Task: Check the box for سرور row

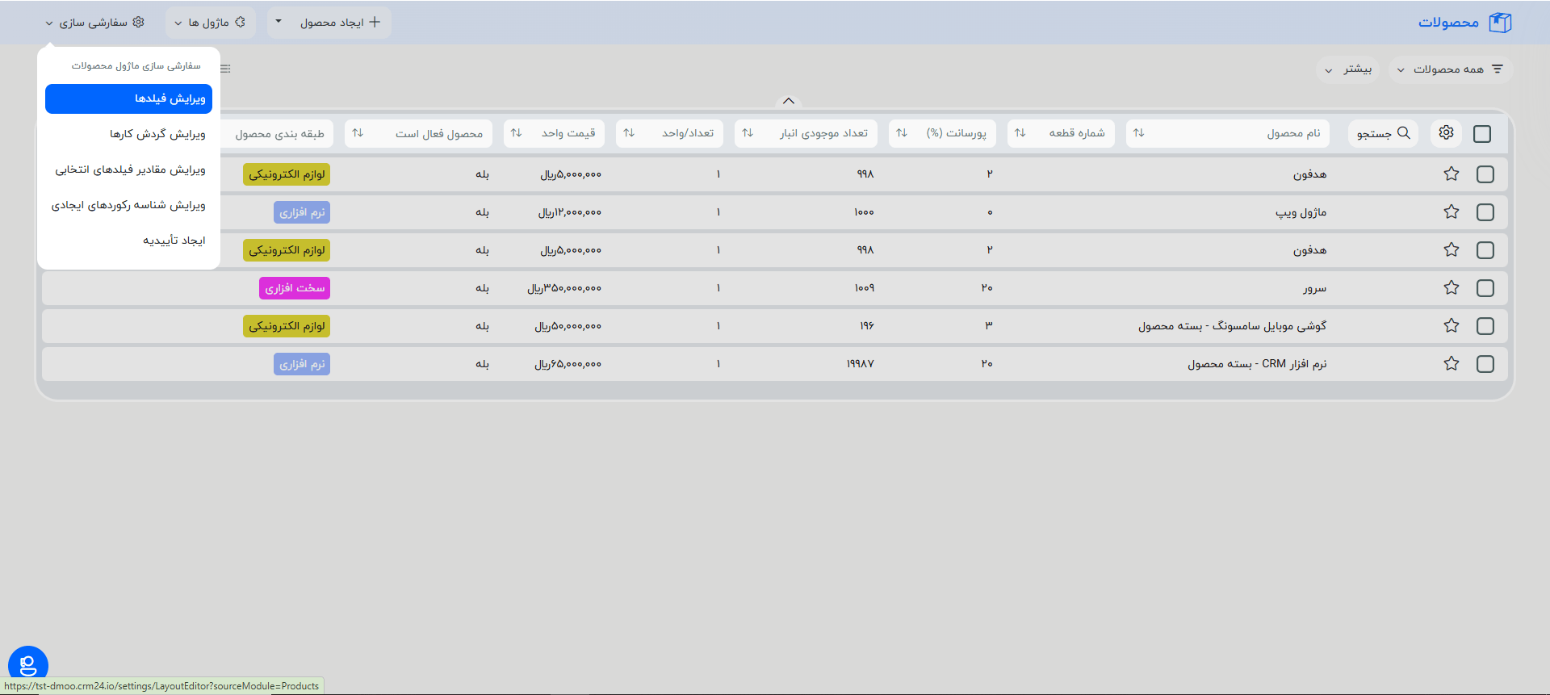Action: click(x=1485, y=288)
